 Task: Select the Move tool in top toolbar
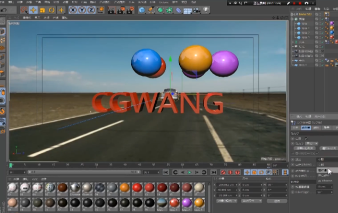[x=34, y=10]
